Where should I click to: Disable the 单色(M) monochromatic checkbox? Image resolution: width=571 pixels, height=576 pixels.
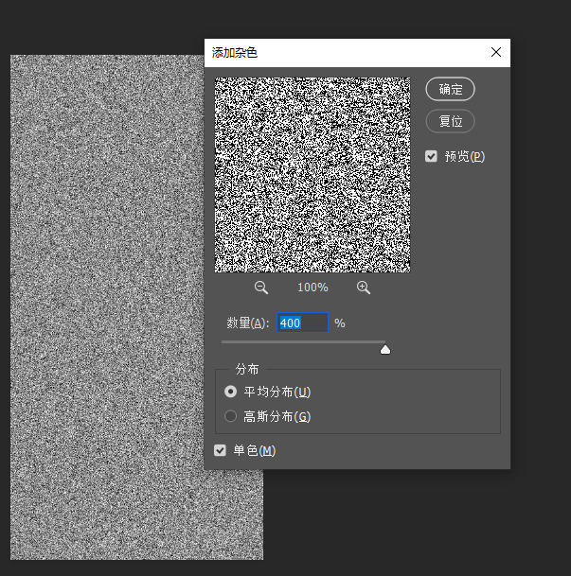coord(220,450)
